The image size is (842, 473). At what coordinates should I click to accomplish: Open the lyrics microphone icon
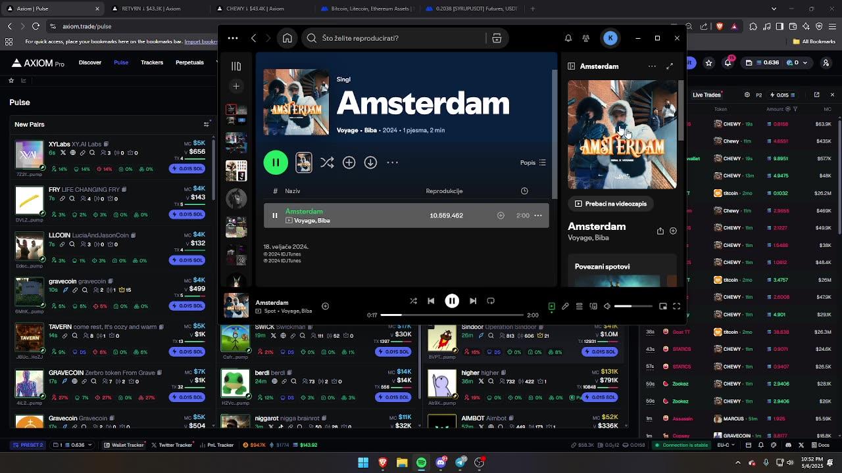point(565,306)
